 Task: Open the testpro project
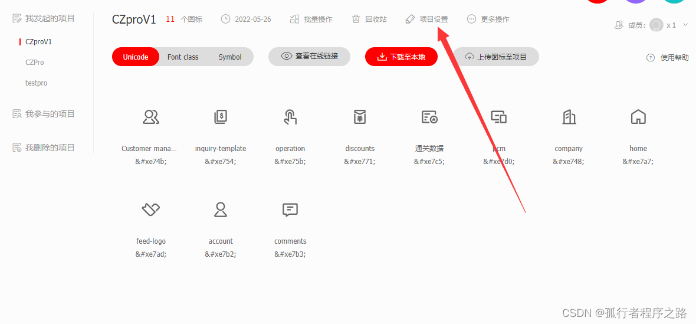pyautogui.click(x=37, y=83)
